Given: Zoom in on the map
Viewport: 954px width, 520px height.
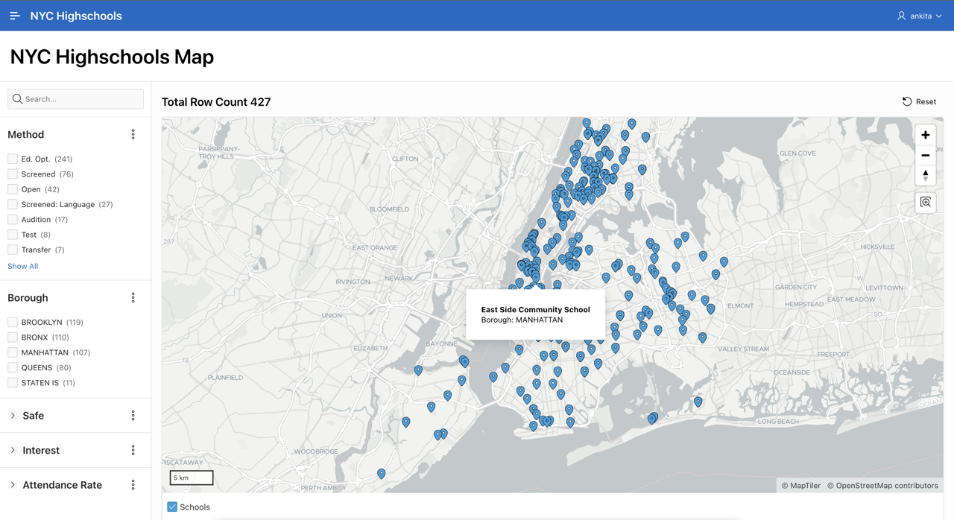Looking at the screenshot, I should tap(925, 135).
